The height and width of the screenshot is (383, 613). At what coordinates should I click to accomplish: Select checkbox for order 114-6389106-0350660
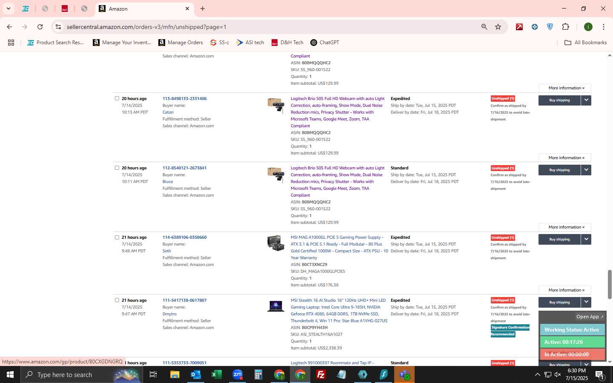point(117,237)
